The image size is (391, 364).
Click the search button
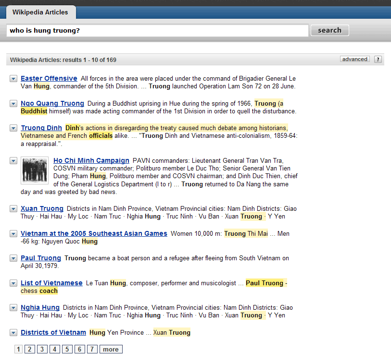[329, 30]
